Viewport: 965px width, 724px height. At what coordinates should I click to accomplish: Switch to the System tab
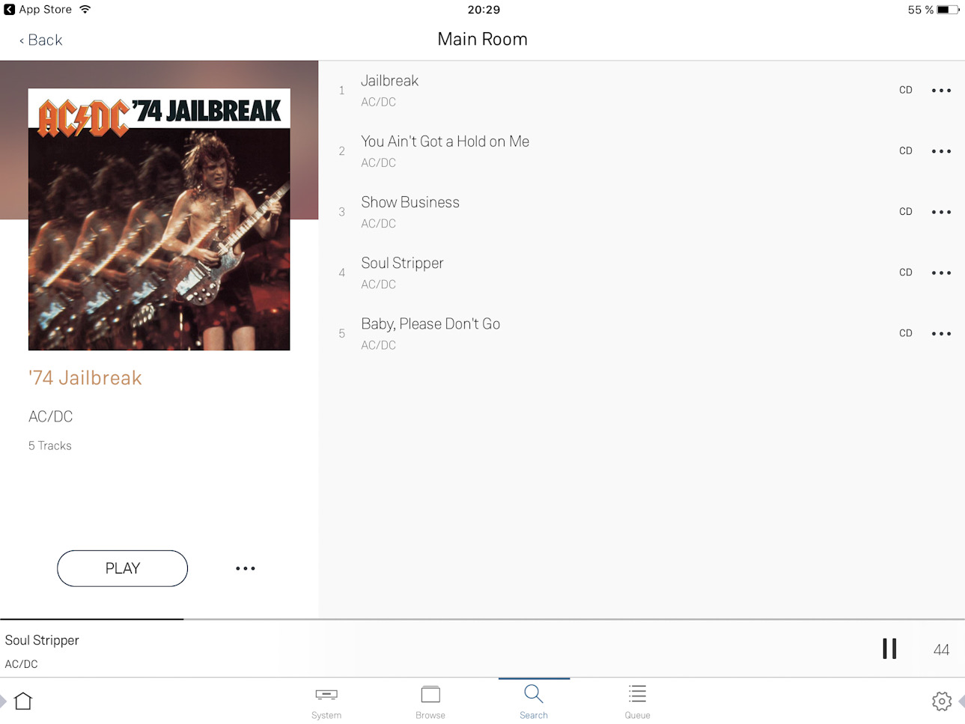tap(326, 702)
